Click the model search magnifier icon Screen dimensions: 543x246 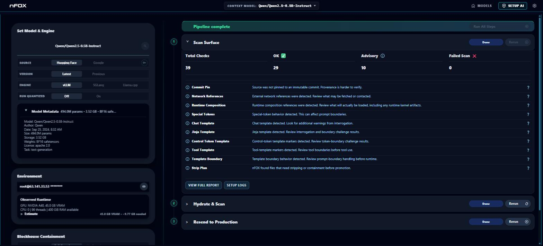[145, 46]
